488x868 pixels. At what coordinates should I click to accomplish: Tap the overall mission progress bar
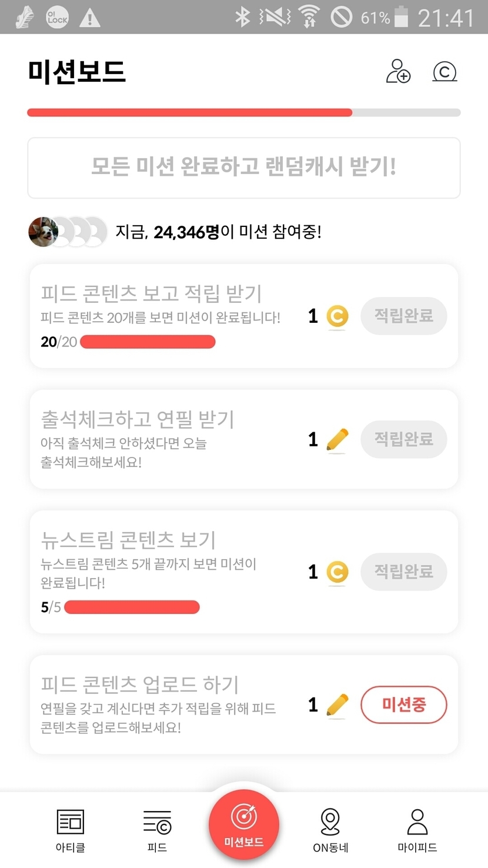[x=243, y=112]
